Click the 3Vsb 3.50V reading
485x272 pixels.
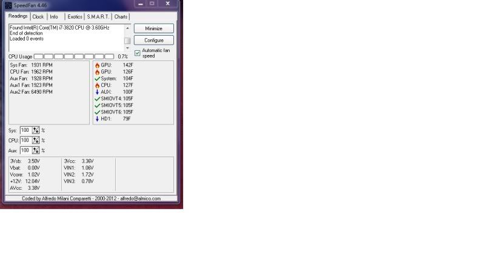pyautogui.click(x=25, y=161)
